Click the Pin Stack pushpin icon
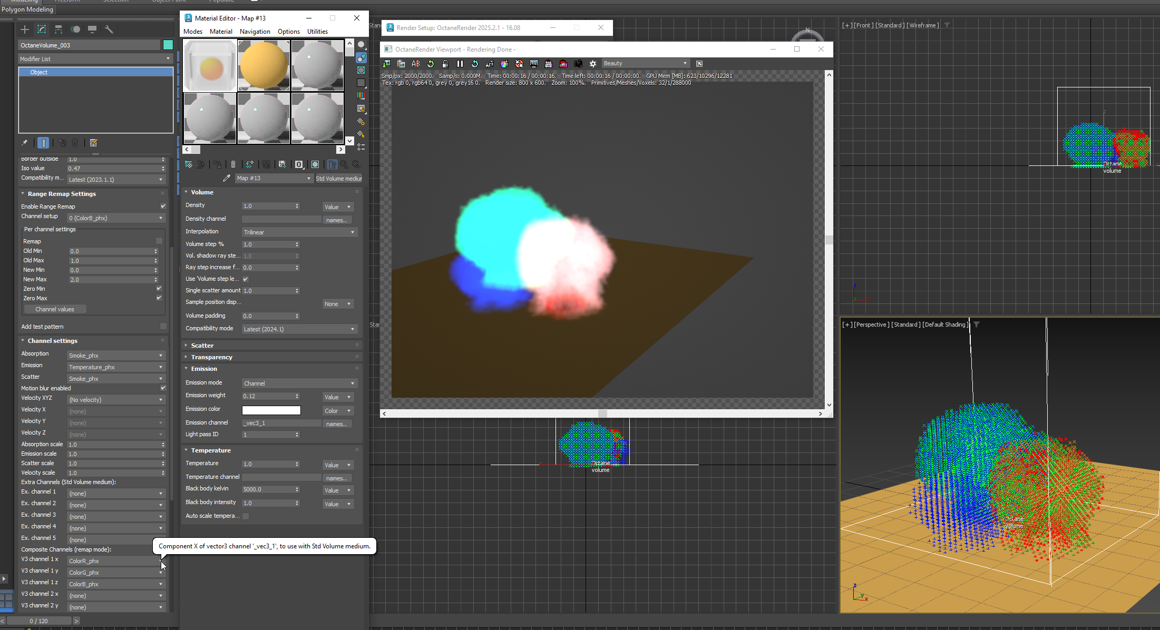The width and height of the screenshot is (1160, 630). coord(24,143)
